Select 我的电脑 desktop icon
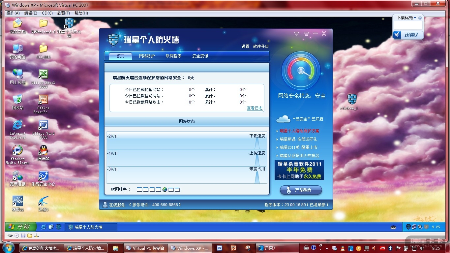The width and height of the screenshot is (450, 253). pyautogui.click(x=17, y=51)
